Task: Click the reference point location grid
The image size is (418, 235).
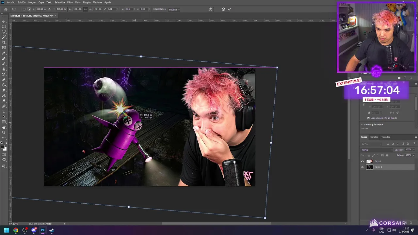Action: 29,9
